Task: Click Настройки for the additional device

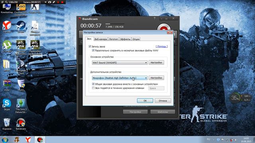Action: (156, 78)
